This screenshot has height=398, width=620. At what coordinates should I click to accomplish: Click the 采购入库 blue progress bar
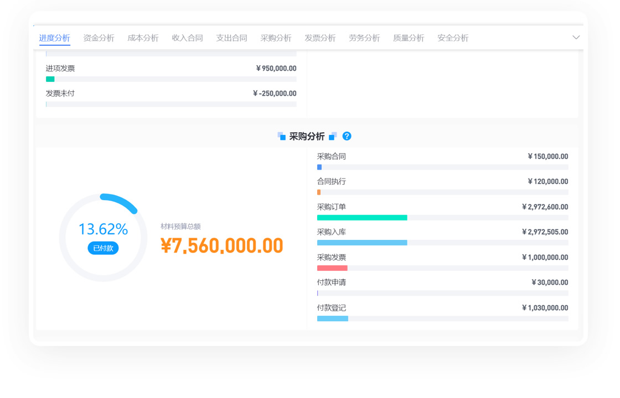[x=362, y=243]
